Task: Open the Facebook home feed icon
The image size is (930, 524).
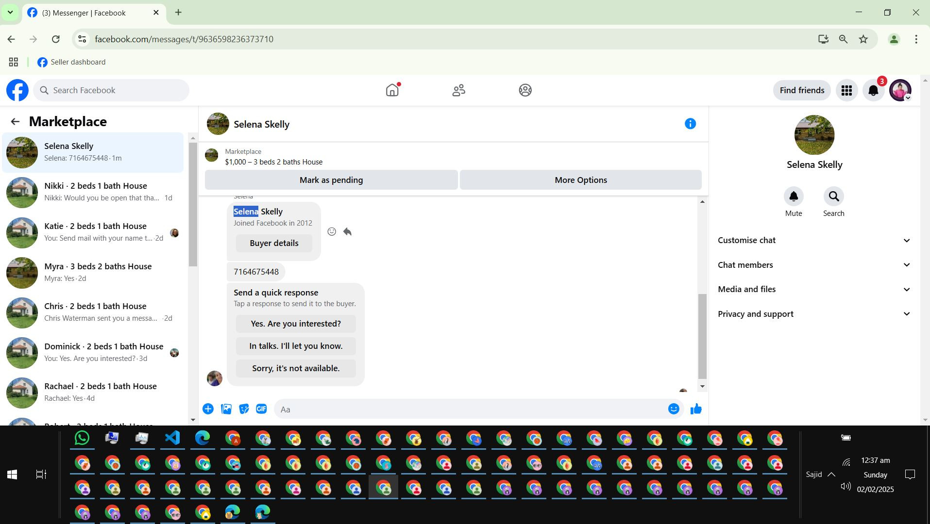Action: coord(392,90)
